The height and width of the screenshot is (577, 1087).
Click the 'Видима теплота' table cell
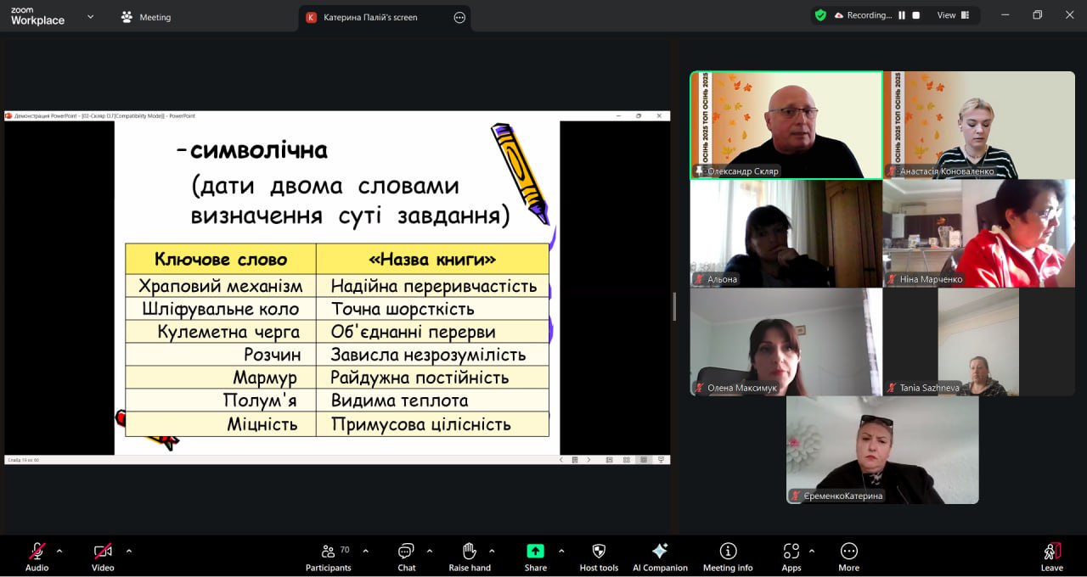click(432, 401)
